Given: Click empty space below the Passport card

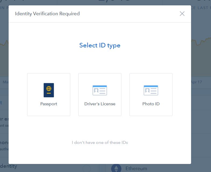Looking at the screenshot, I should 49,129.
